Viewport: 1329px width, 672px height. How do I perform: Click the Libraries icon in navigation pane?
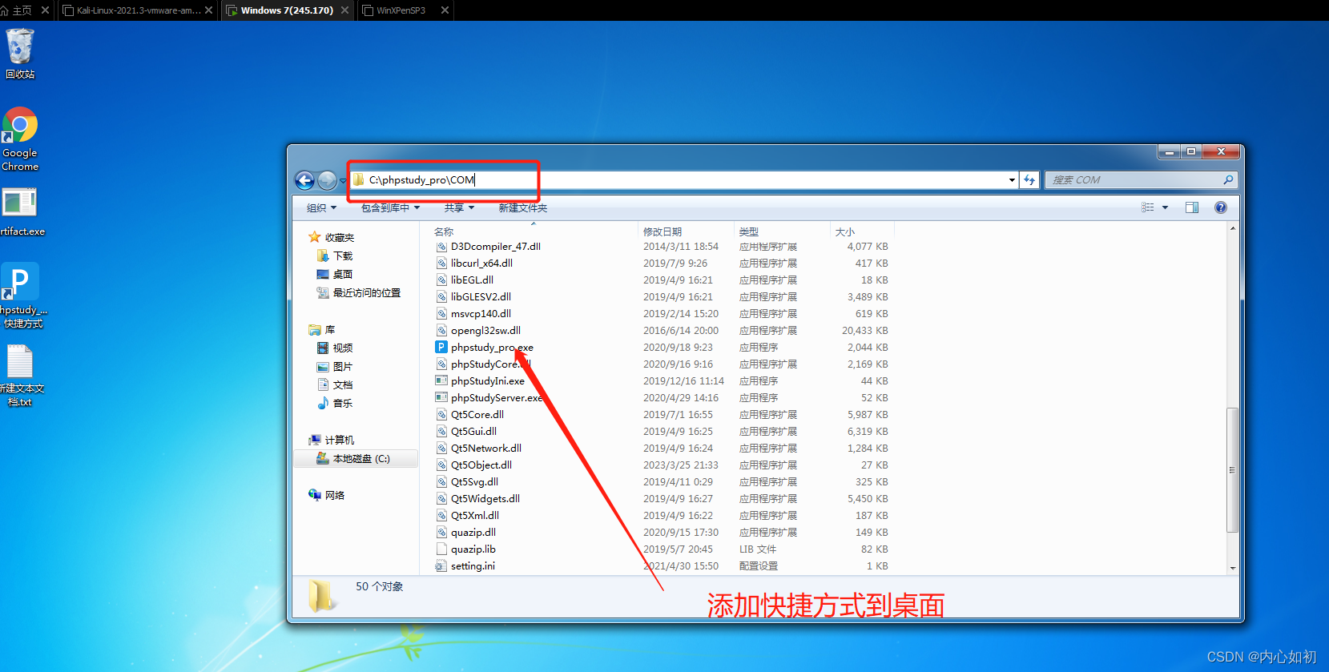click(315, 329)
